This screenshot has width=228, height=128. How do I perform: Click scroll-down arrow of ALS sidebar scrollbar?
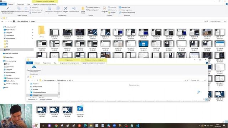coord(59,97)
